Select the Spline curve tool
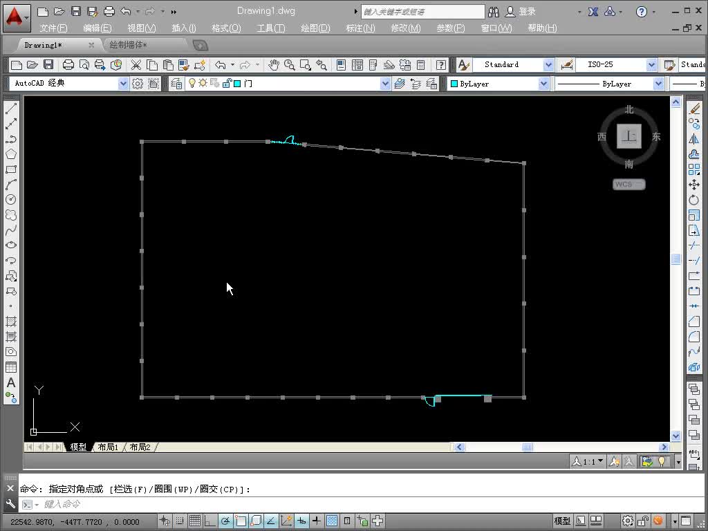This screenshot has height=531, width=708. [11, 230]
